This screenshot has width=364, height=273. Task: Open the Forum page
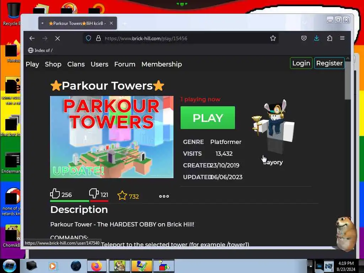[x=125, y=64]
